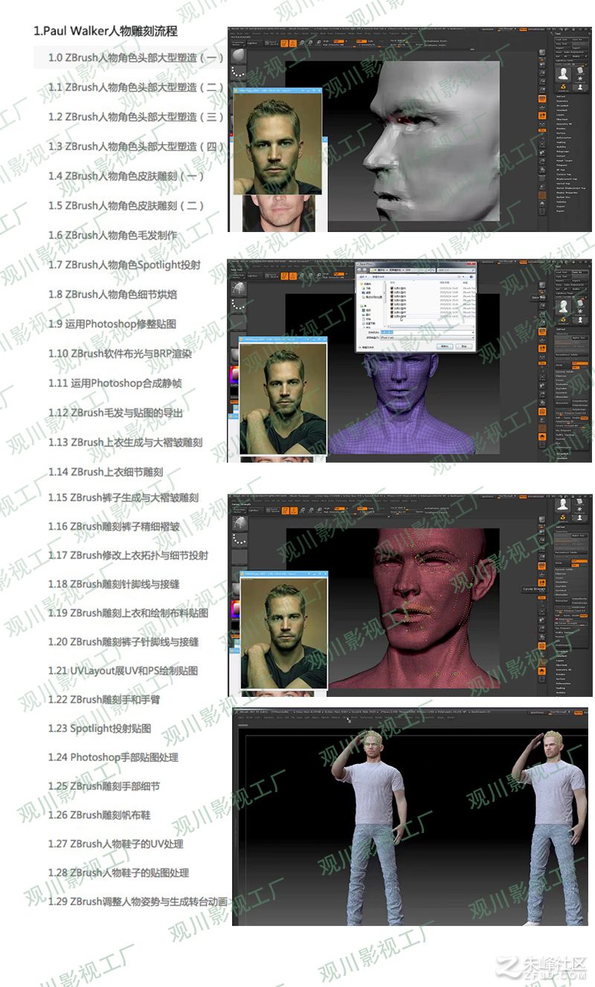Click the 1.20 ZBrush雕刻裤子针脚线与接缝 entry
The width and height of the screenshot is (595, 987).
coord(123,642)
